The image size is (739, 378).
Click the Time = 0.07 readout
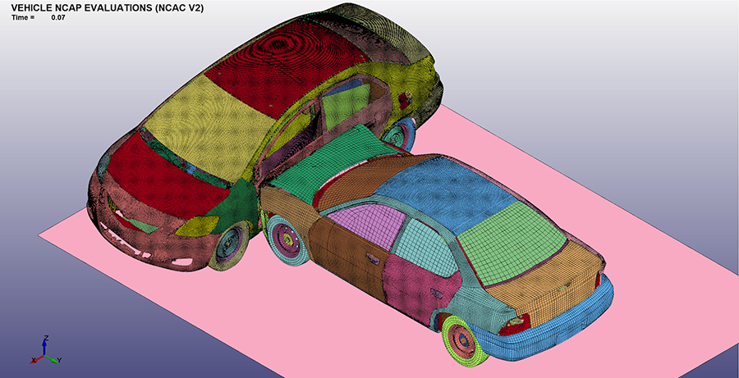(39, 17)
